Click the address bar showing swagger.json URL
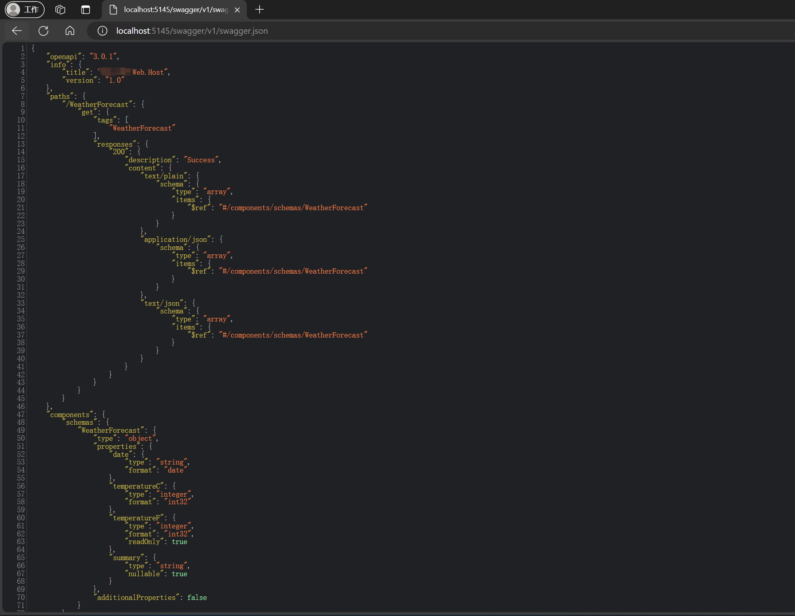 coord(192,31)
